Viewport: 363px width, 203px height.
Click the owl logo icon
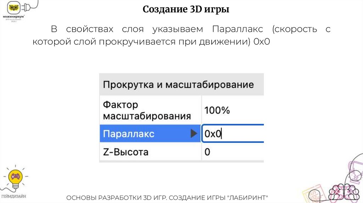coord(15,7)
